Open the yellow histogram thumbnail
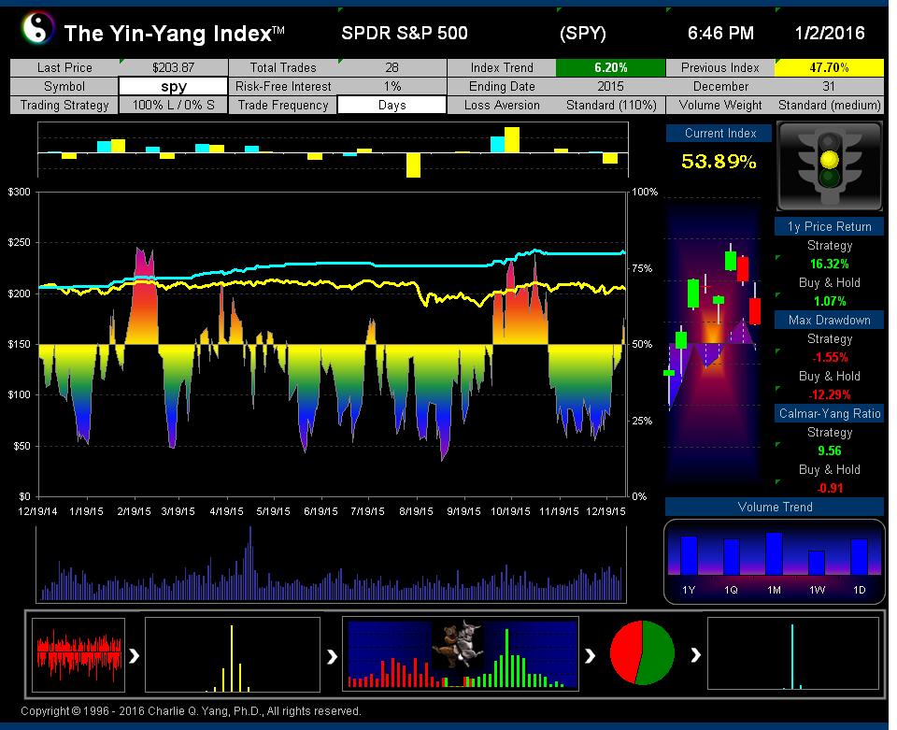 [x=233, y=654]
